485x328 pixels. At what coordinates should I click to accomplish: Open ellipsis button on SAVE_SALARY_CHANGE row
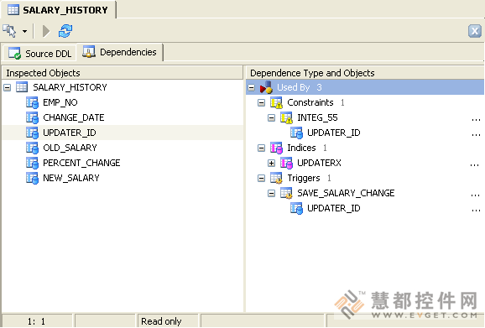coord(476,195)
